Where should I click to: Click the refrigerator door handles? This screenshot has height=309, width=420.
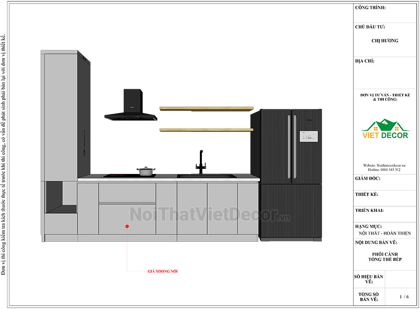point(292,147)
